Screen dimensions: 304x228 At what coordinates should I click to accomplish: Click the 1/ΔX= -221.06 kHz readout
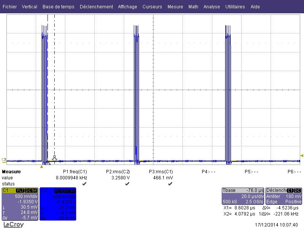[279, 214]
